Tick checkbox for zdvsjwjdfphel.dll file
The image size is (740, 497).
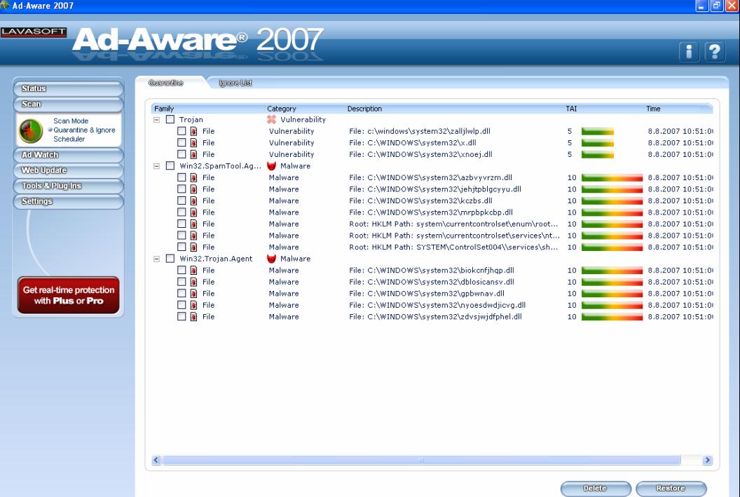[x=181, y=316]
